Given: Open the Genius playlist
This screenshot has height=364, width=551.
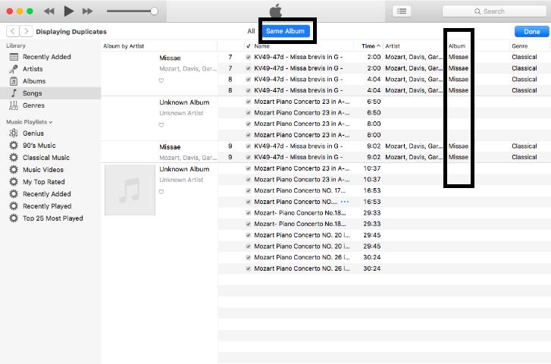Looking at the screenshot, I should coord(33,133).
